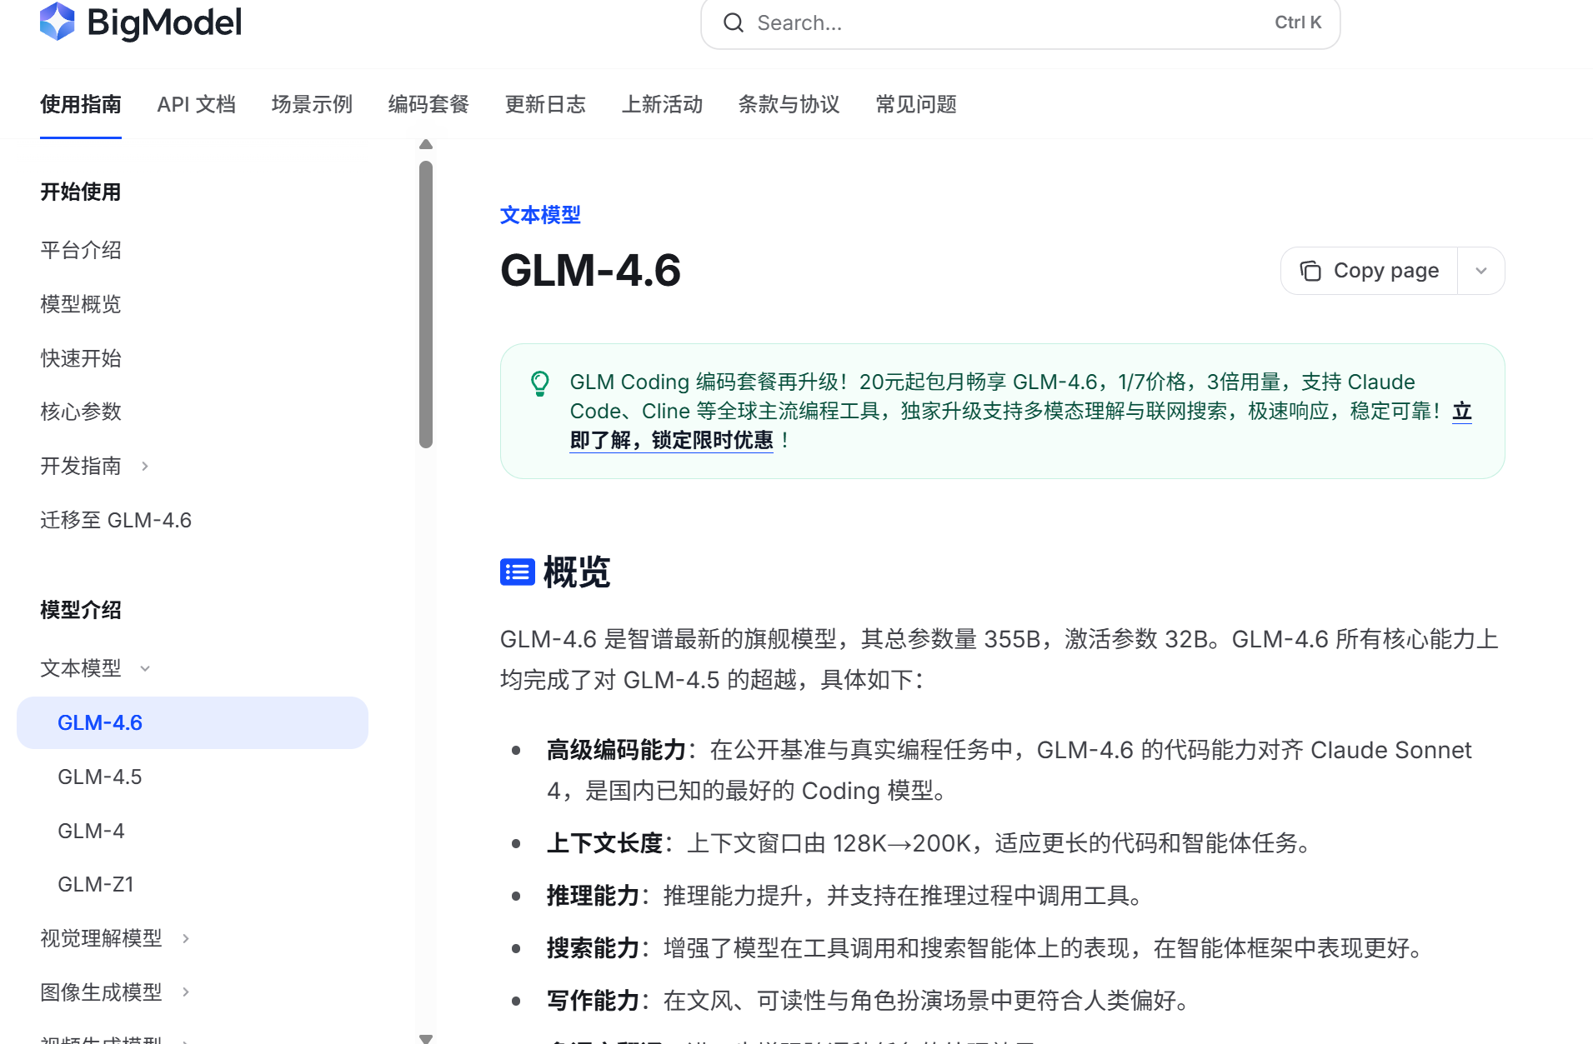
Task: Click the 写作能力 bold text
Action: point(593,1001)
